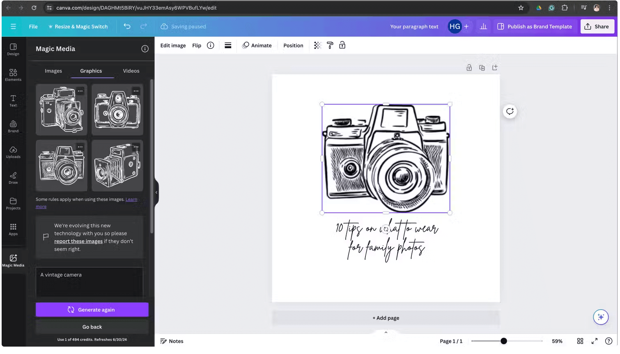620x354 pixels.
Task: Open grid view in the status bar
Action: 580,341
